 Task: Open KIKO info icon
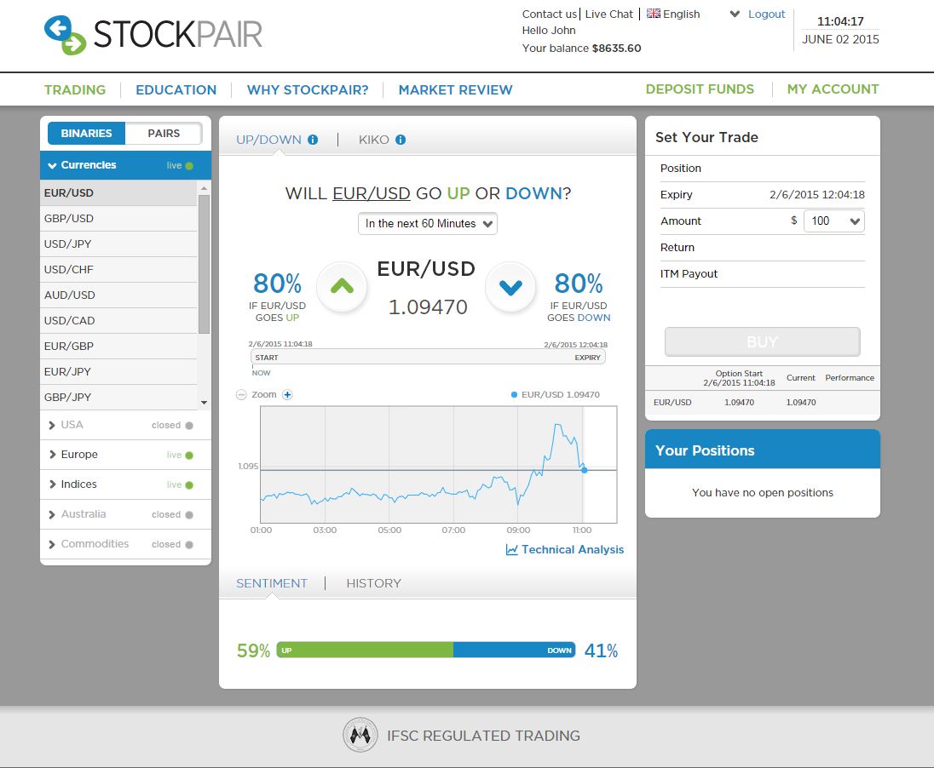click(401, 140)
